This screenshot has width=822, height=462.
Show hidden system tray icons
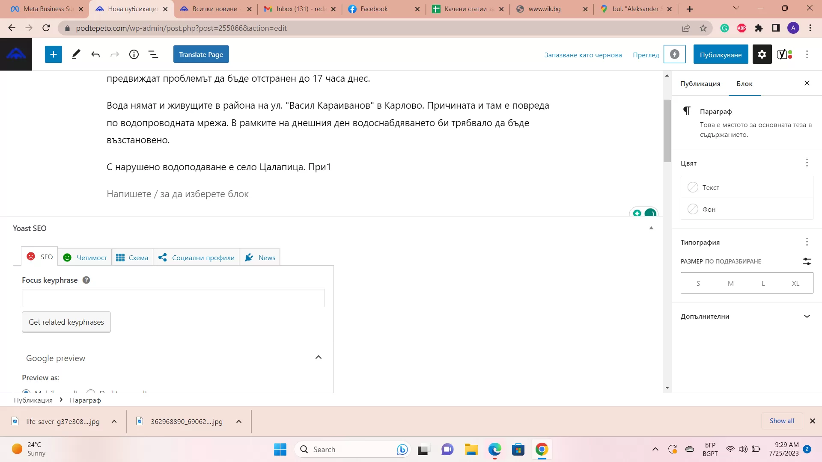pyautogui.click(x=655, y=449)
